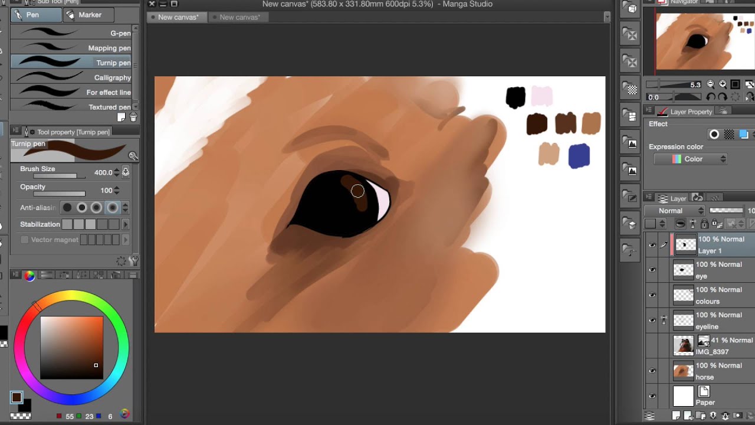755x425 pixels.
Task: Hide the eye layer
Action: (652, 270)
